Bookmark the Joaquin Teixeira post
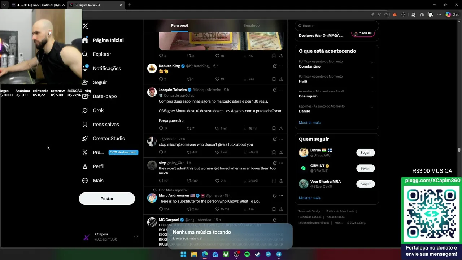The width and height of the screenshot is (462, 260). click(x=274, y=129)
